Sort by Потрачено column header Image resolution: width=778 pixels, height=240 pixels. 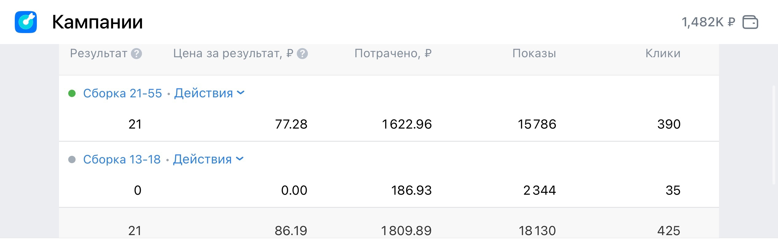pos(393,54)
